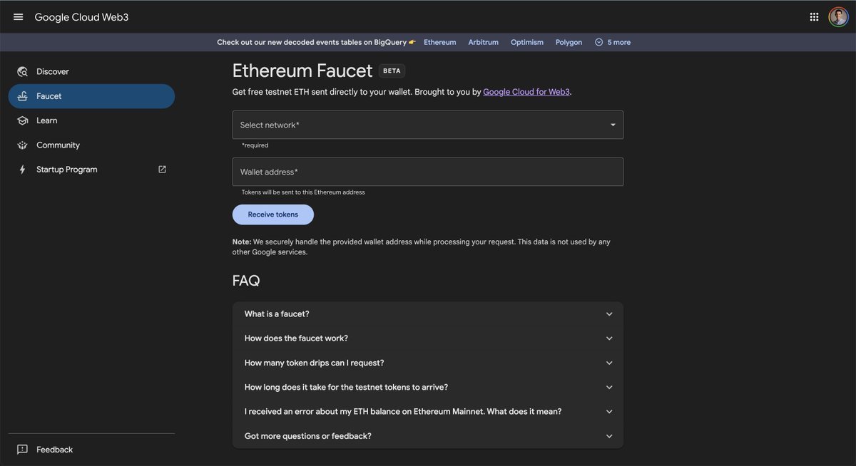
Task: Open the Google Cloud for Web3 link
Action: (x=526, y=92)
